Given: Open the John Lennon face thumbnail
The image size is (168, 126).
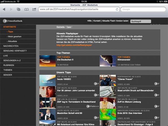Looking at the screenshot, I should tap(47, 92).
